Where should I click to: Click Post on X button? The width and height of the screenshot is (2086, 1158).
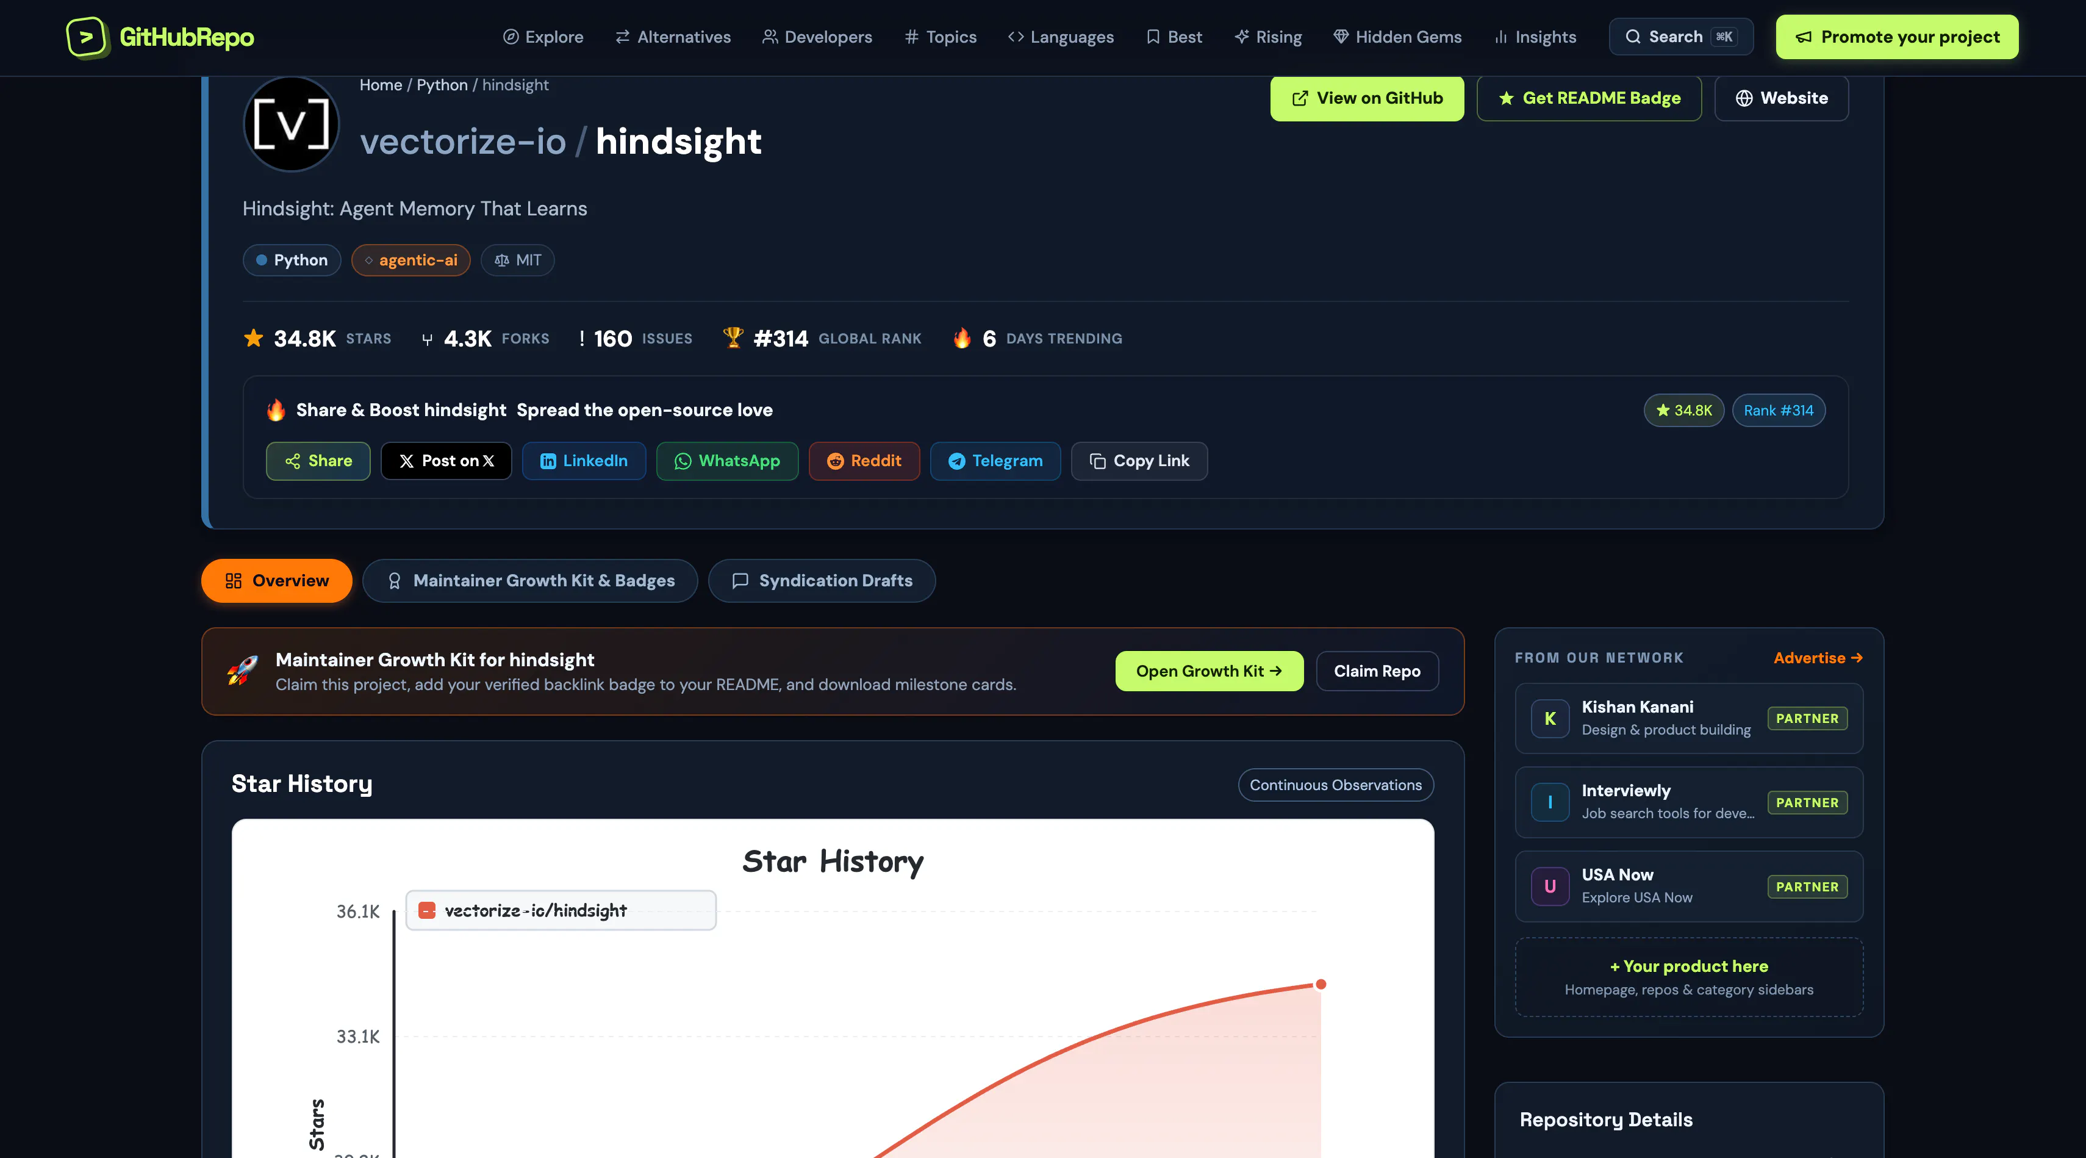click(446, 461)
